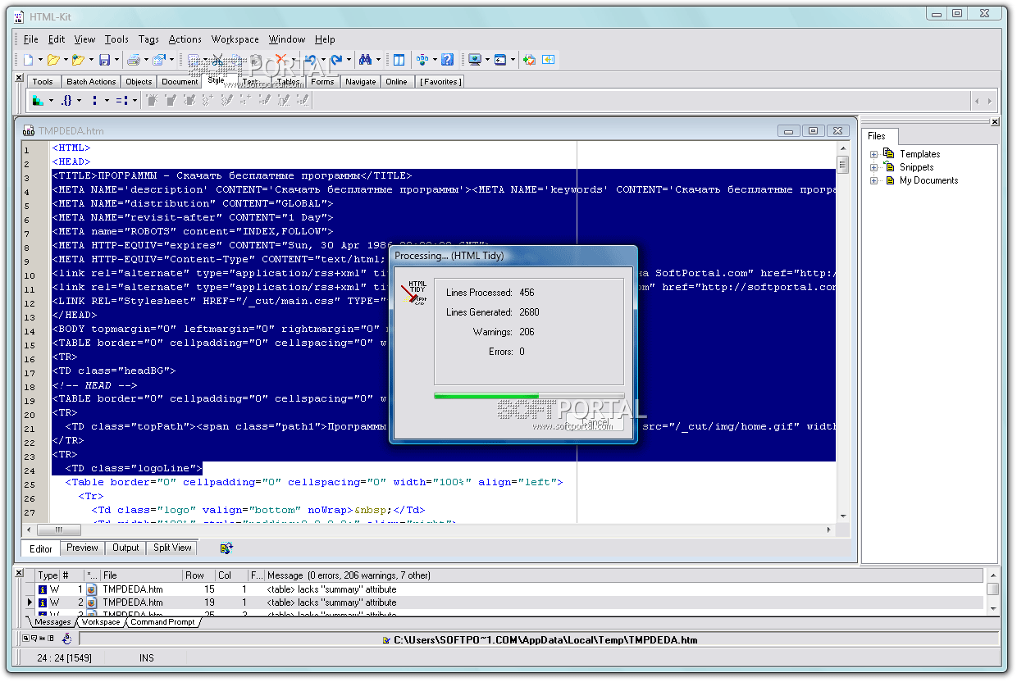Switch to the Forms toolbar tab

322,81
